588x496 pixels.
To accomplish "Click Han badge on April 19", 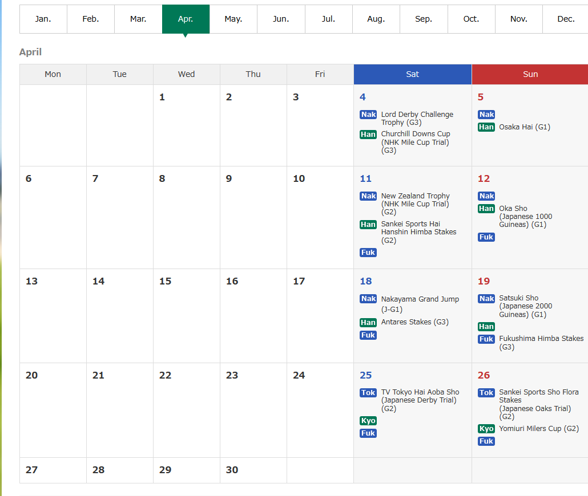I will pos(486,327).
